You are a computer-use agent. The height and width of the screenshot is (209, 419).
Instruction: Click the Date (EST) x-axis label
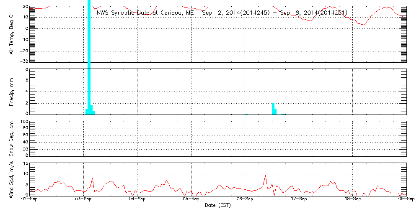point(218,205)
